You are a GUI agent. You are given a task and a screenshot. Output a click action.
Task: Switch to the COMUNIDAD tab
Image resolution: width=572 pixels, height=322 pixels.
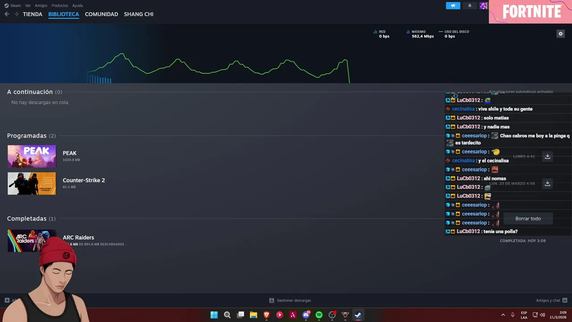point(101,14)
